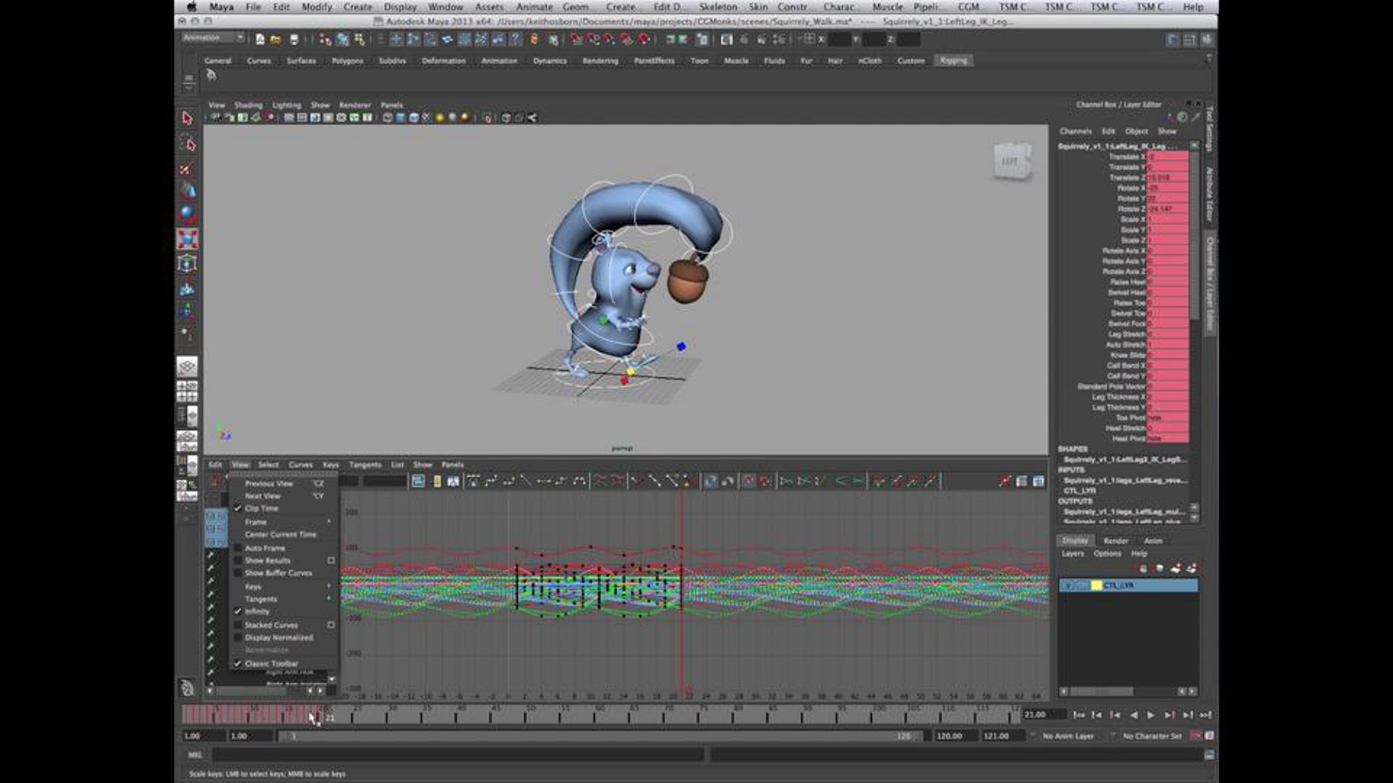Click the auto keyframe toggle icon
This screenshot has width=1393, height=783.
pos(1196,736)
